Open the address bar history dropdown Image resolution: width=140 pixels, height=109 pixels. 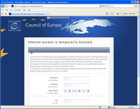coord(100,6)
